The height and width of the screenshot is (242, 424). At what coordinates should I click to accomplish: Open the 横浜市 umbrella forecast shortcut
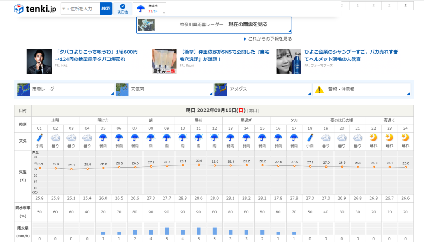[141, 9]
